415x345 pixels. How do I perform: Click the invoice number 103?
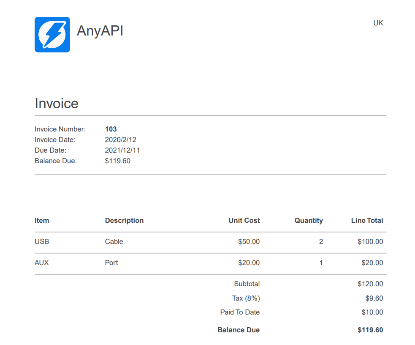[111, 129]
